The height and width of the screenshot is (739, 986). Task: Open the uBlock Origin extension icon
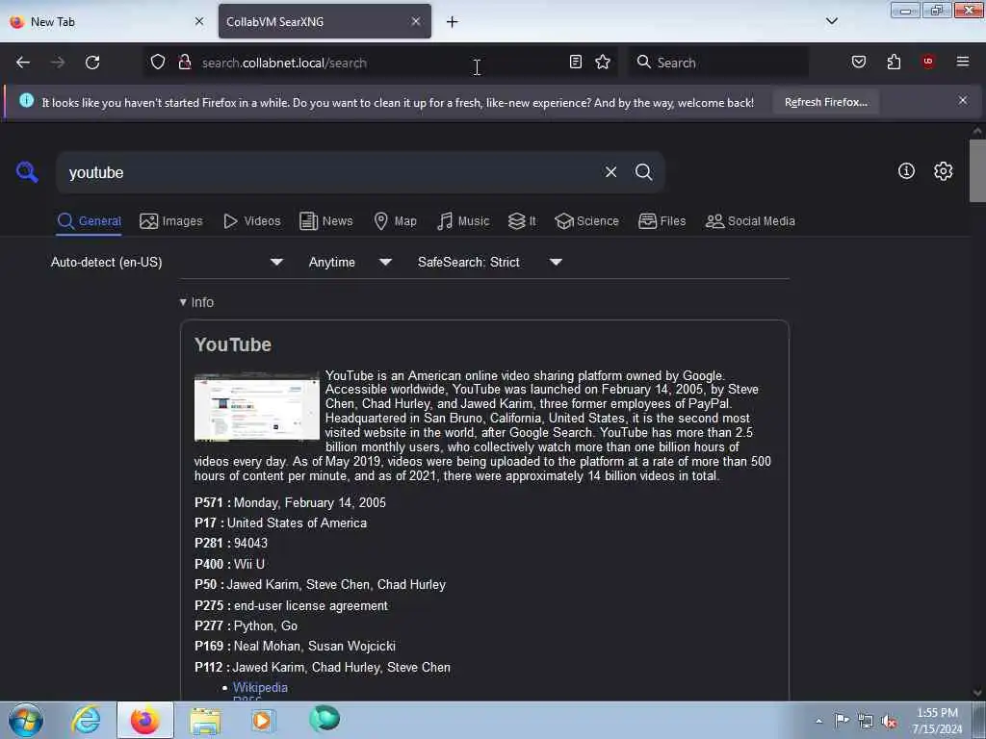pos(928,62)
